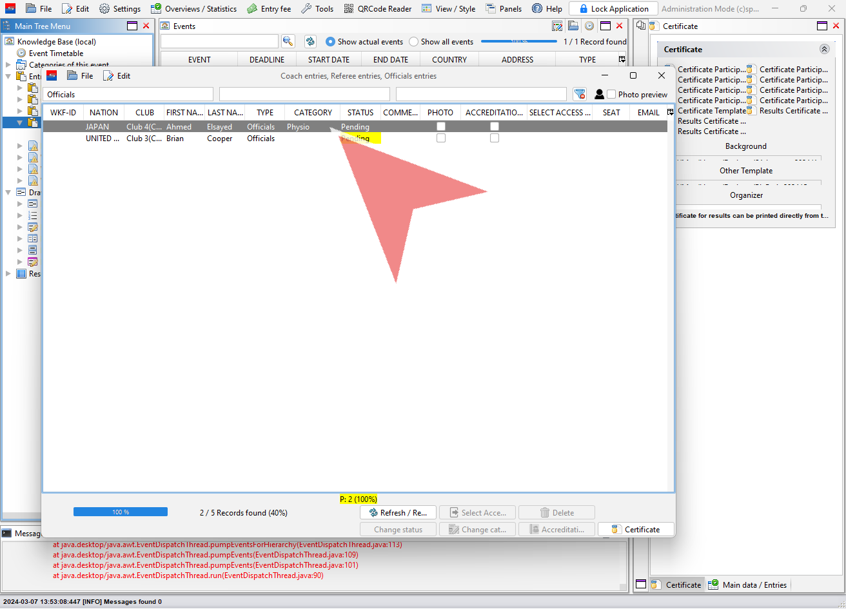Sort by the STATUS column header
This screenshot has width=846, height=609.
click(360, 112)
